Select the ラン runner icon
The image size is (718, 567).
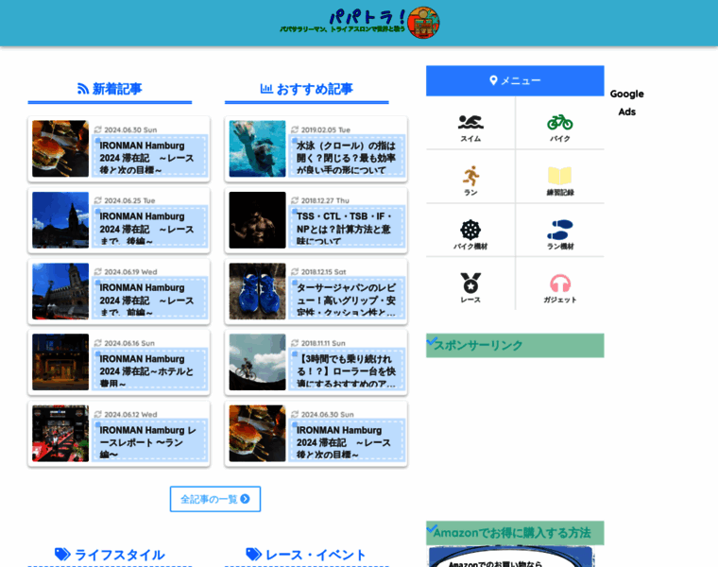coord(470,176)
